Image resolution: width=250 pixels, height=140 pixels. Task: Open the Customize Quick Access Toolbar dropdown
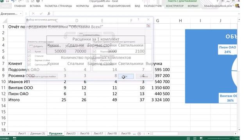pos(43,1)
